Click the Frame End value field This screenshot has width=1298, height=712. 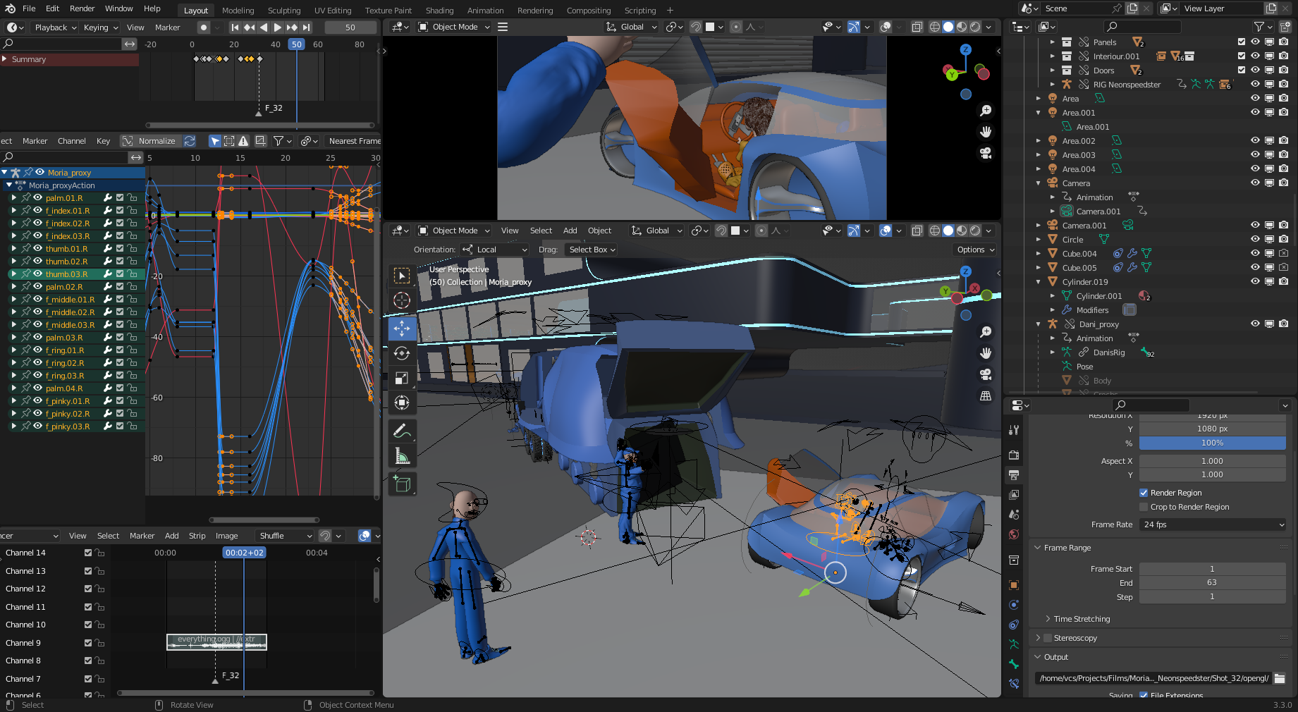pos(1213,582)
